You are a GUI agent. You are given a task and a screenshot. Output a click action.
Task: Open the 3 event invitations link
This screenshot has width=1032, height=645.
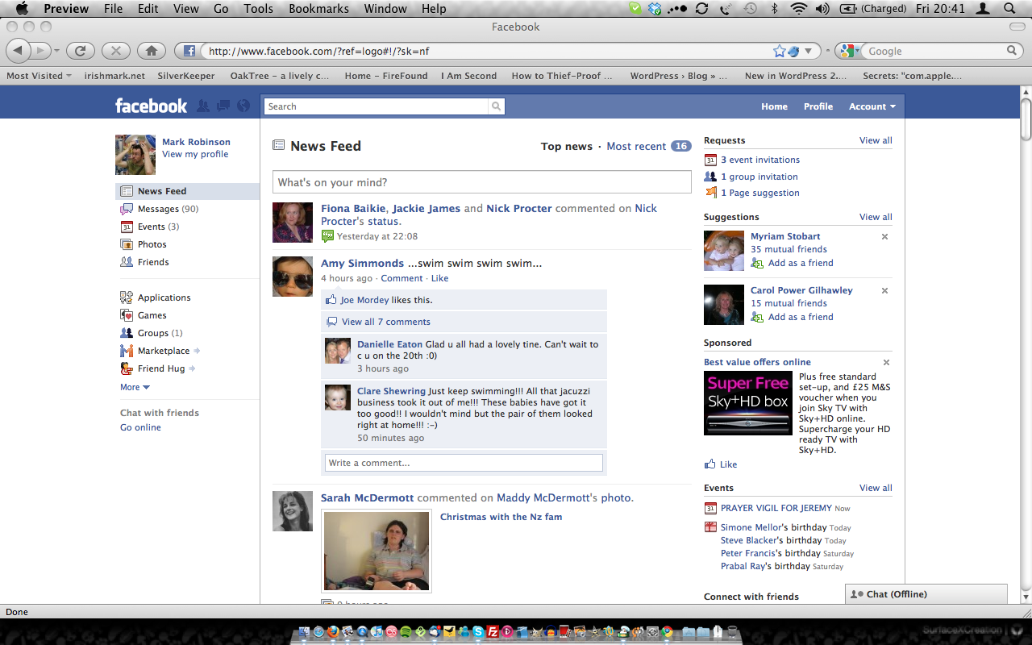760,160
